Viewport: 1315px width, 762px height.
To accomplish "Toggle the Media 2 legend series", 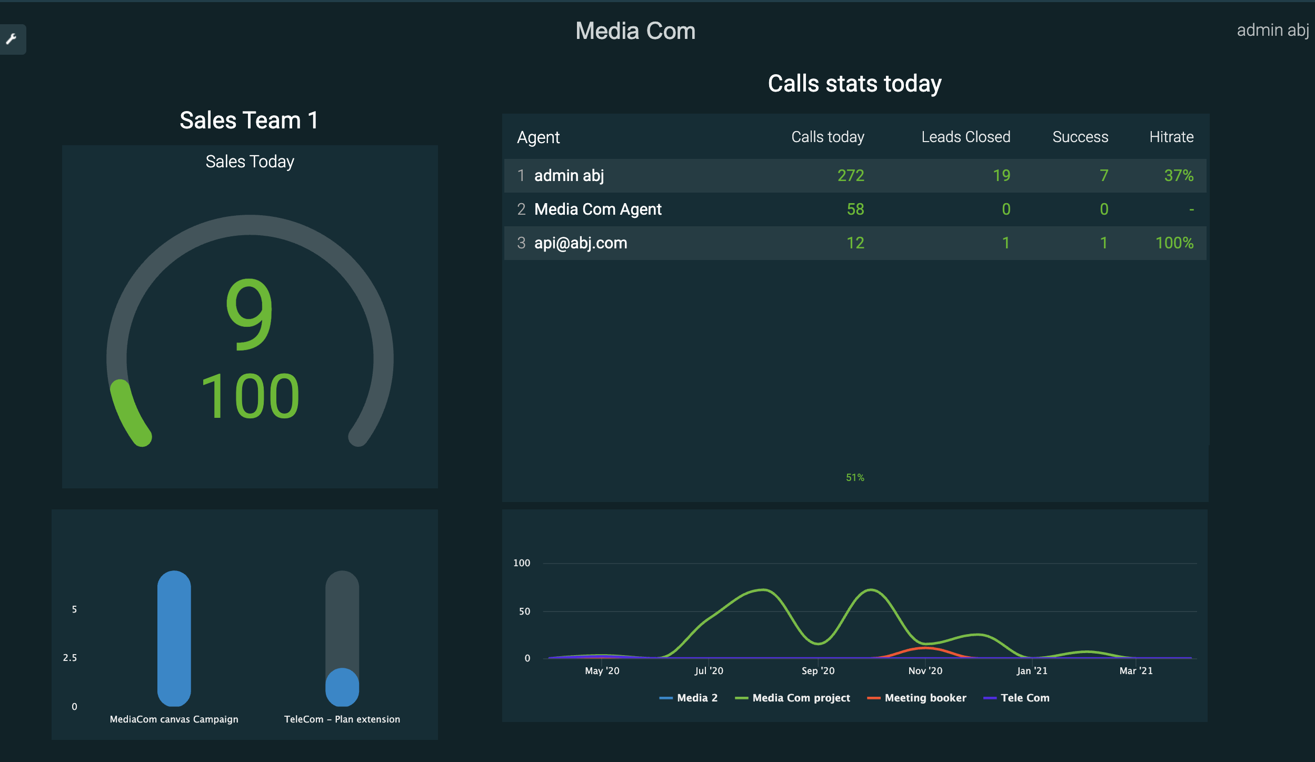I will coord(696,698).
